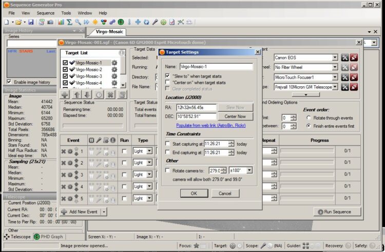The height and width of the screenshot is (252, 385).
Task: Open settings gear for Virgo-Mosaic-1 target
Action: (x=114, y=63)
